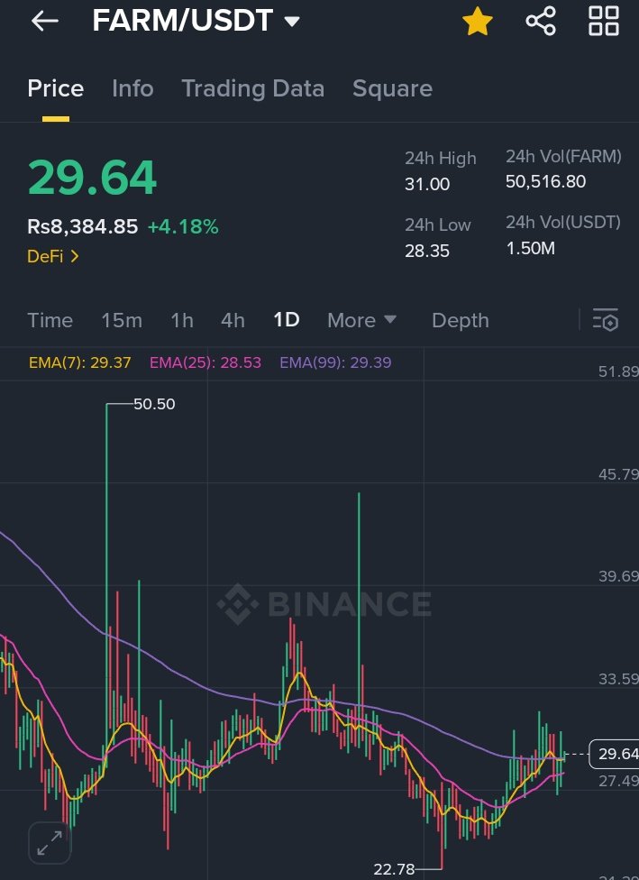Open the four-square grid menu icon
639x880 pixels.
(x=604, y=22)
